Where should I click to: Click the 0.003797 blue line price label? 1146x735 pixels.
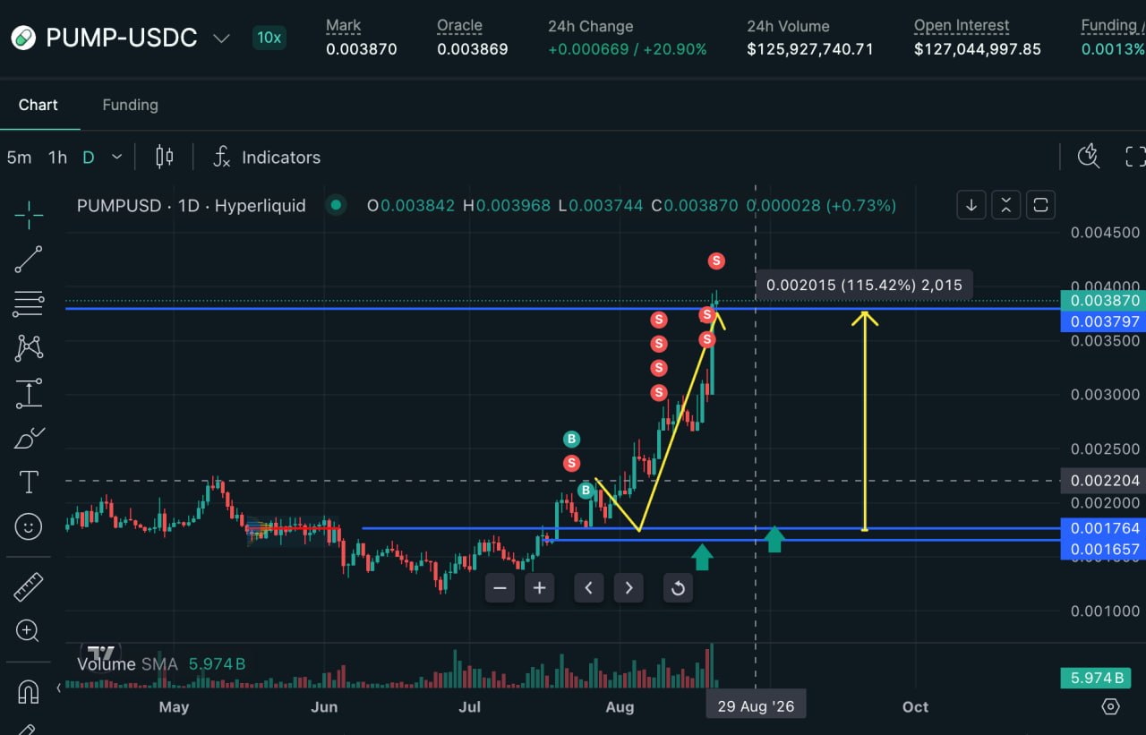pos(1102,321)
